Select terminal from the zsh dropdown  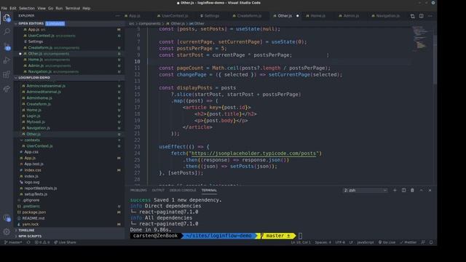click(x=365, y=190)
